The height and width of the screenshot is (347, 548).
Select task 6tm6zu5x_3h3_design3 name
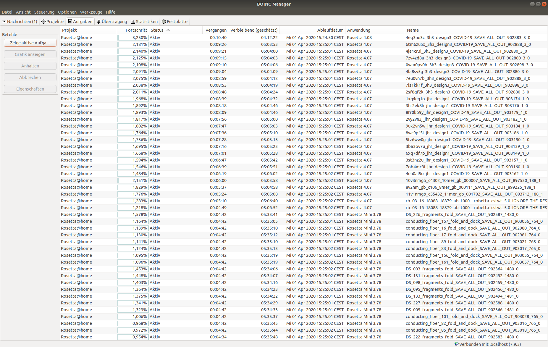468,44
